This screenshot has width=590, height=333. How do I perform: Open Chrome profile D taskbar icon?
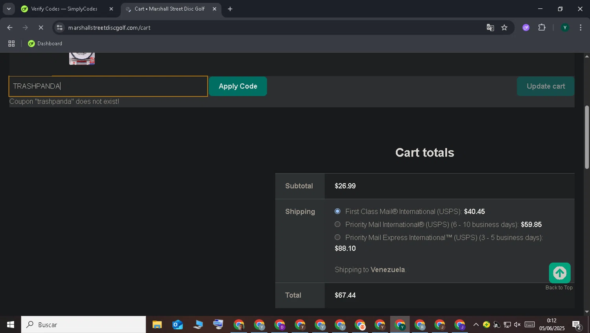[x=280, y=325]
